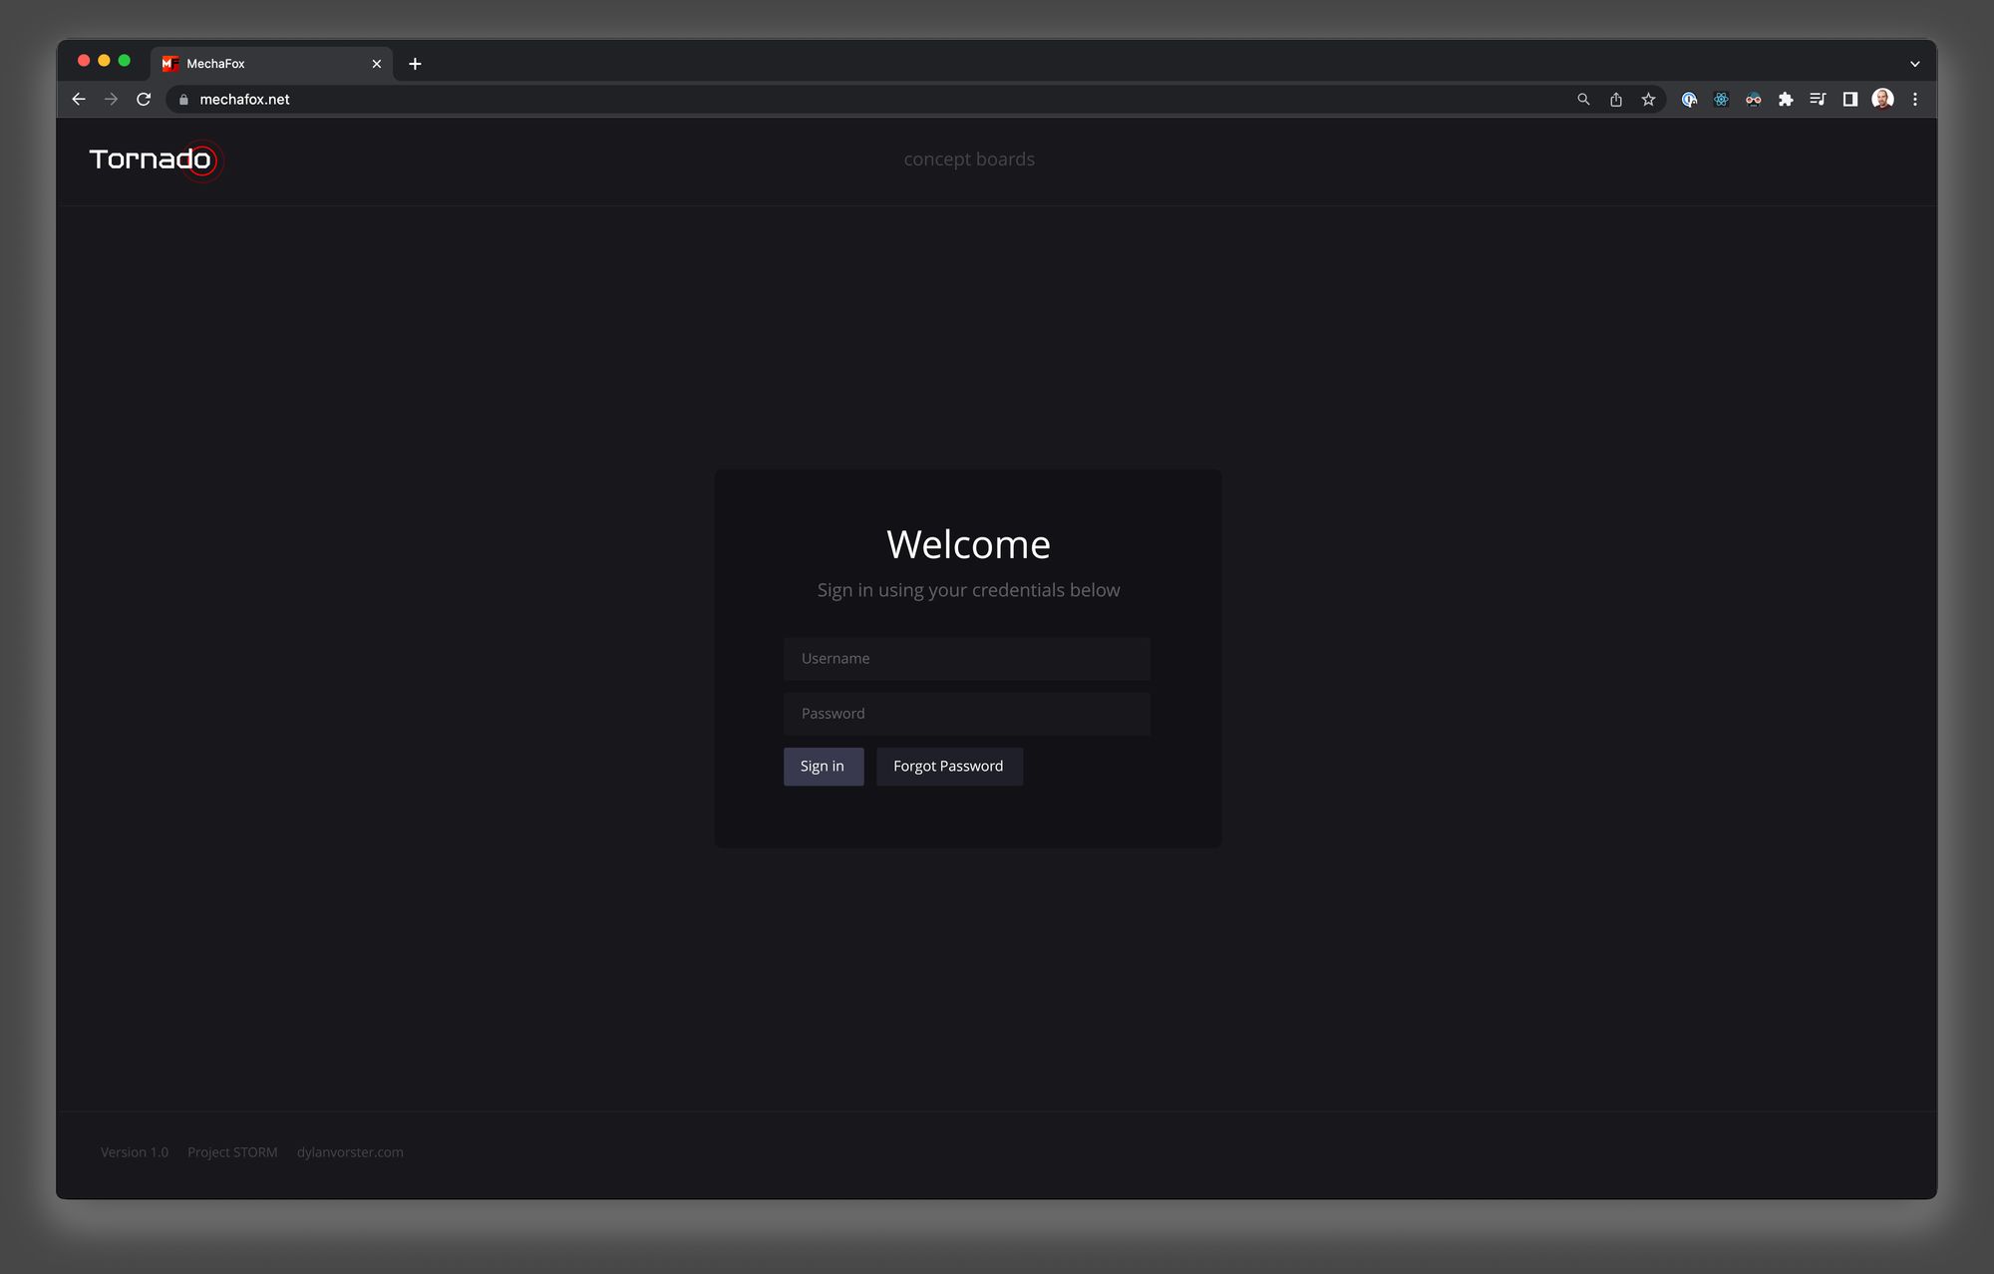Click the browser menu kebab icon
Viewport: 1994px width, 1274px height.
(x=1915, y=99)
